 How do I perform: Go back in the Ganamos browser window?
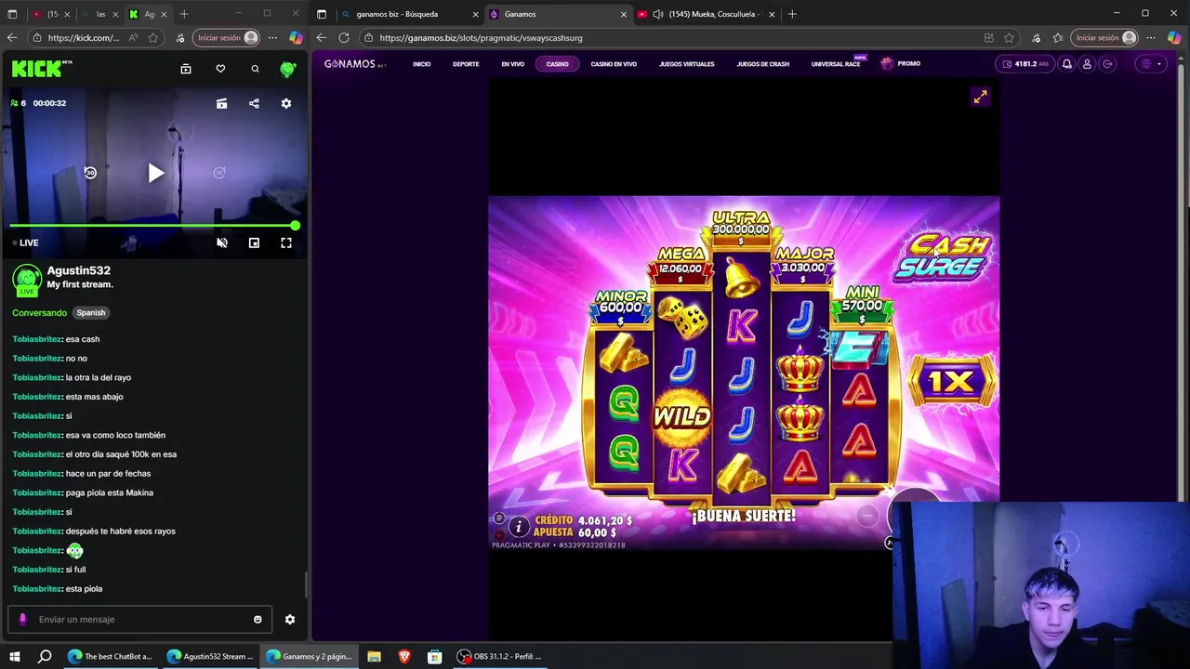322,38
